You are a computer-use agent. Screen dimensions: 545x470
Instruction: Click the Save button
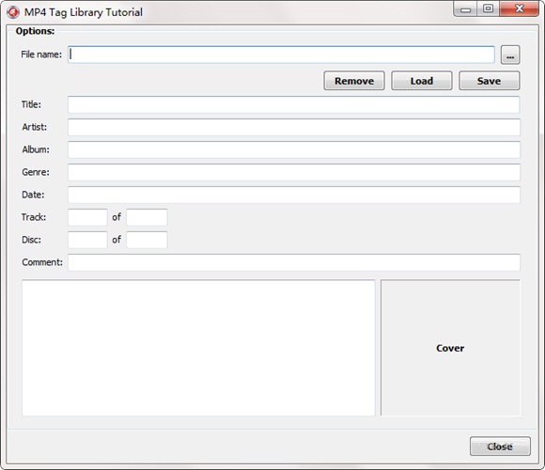click(x=489, y=81)
